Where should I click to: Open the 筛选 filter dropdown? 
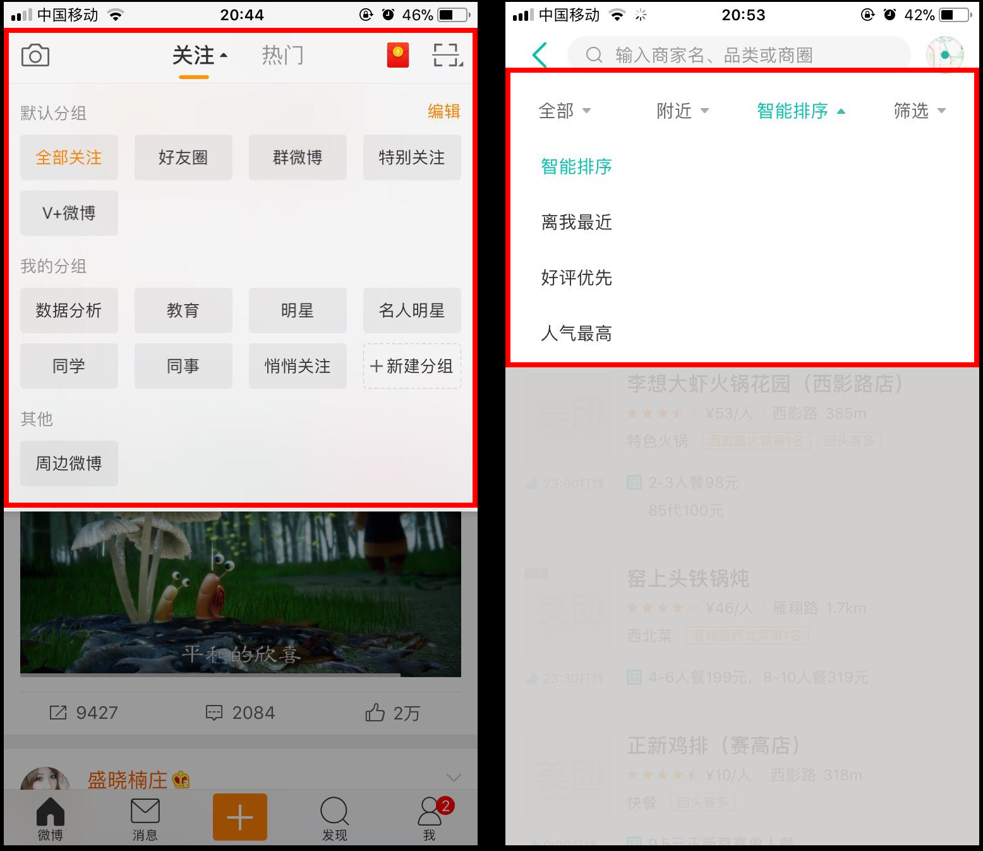tap(919, 111)
